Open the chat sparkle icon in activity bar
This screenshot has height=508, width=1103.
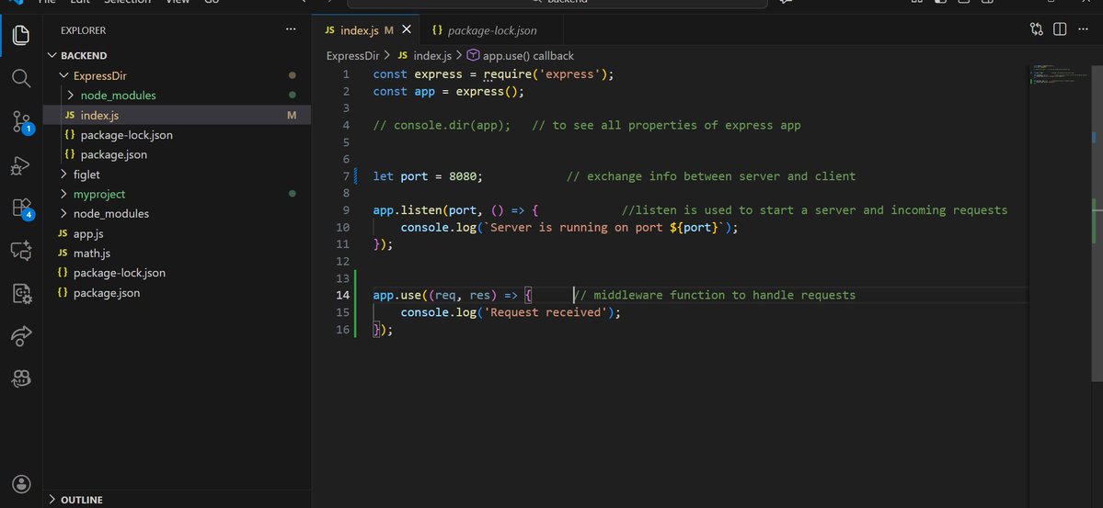coord(21,250)
